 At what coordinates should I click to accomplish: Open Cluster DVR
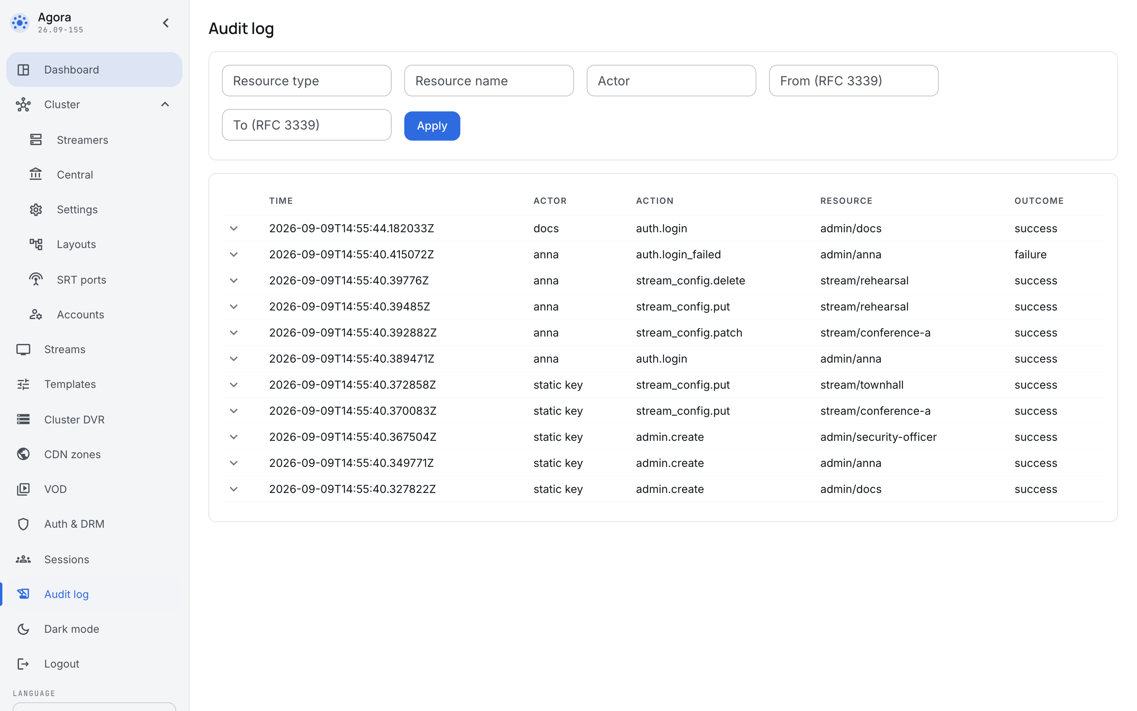point(94,419)
